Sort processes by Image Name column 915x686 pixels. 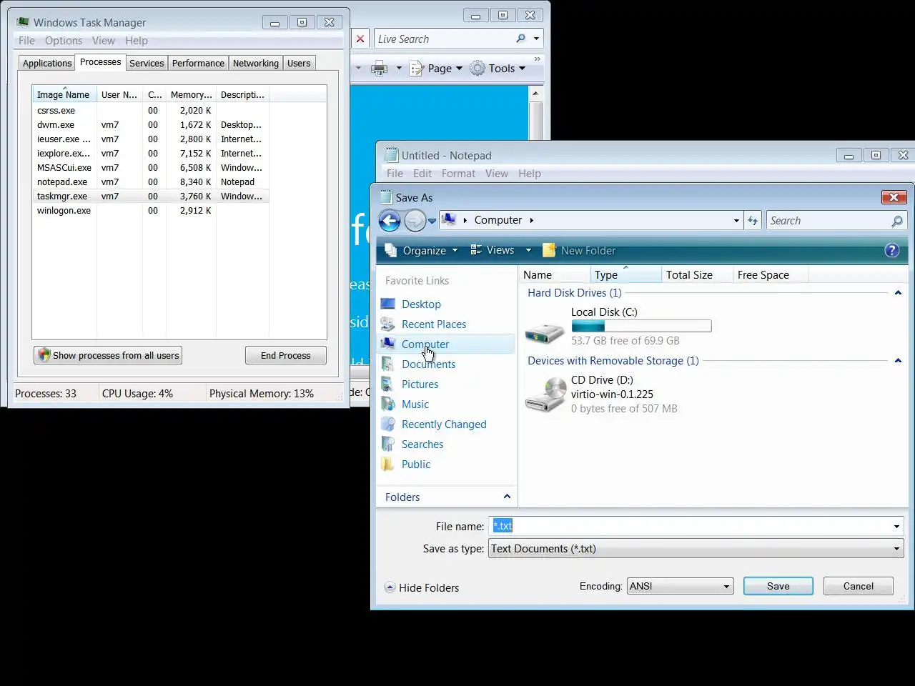(64, 94)
